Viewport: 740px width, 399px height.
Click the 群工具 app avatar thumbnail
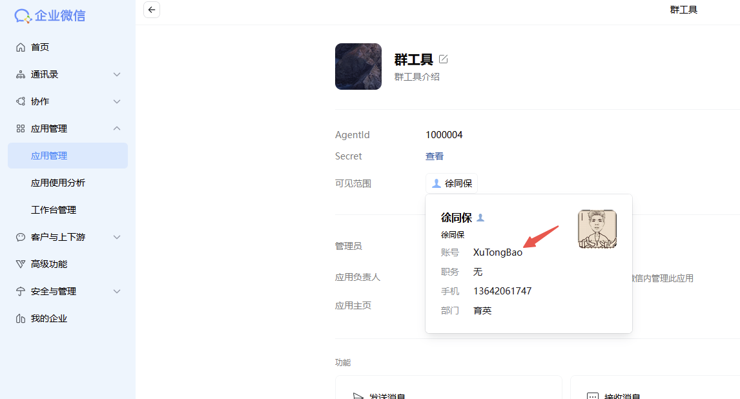click(x=358, y=66)
